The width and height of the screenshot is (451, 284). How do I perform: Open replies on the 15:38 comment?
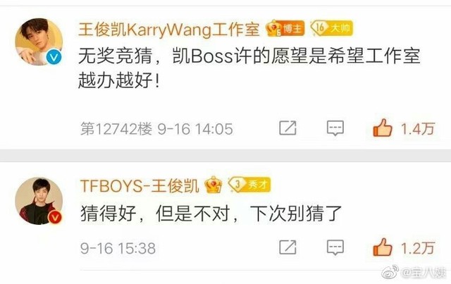[x=335, y=247]
